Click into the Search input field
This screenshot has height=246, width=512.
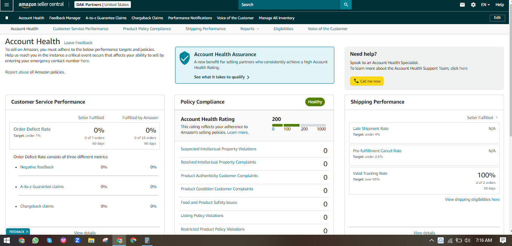click(x=289, y=5)
